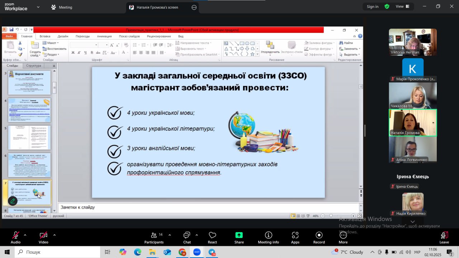
Task: Click the React icon
Action: 212,238
